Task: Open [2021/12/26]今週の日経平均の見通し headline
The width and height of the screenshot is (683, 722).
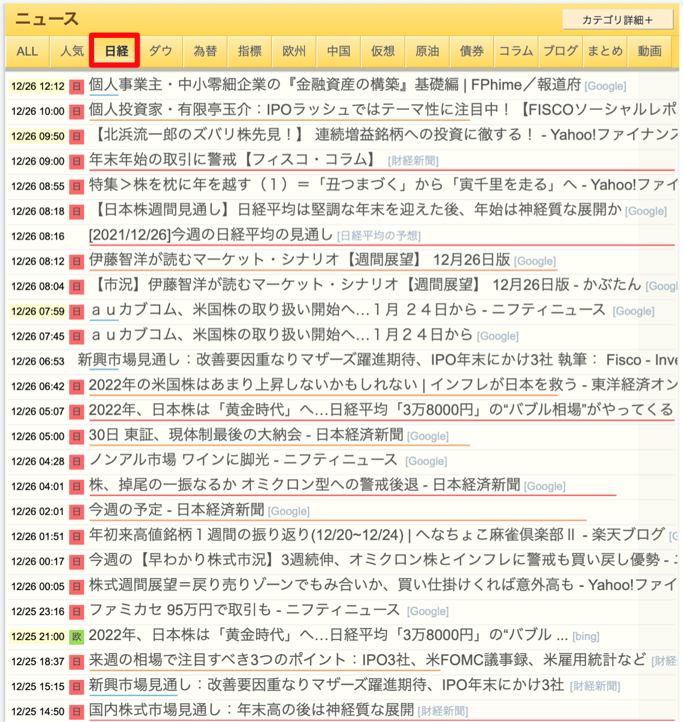Action: [x=211, y=235]
